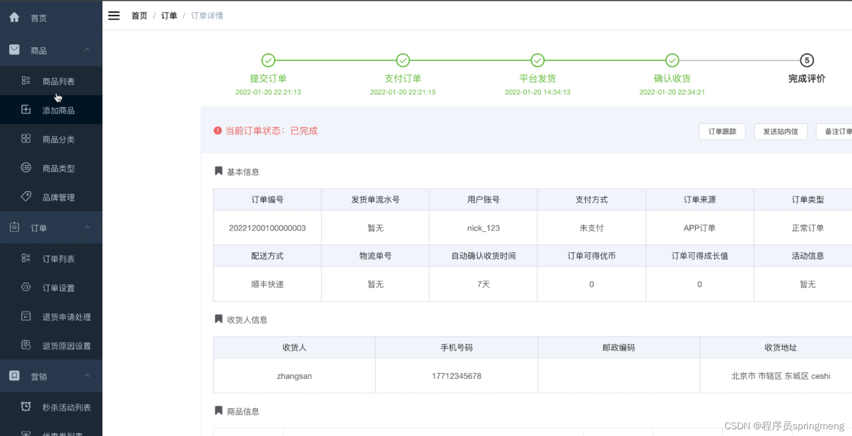Viewport: 852px width, 436px height.
Task: Click the product category grid icon
Action: pyautogui.click(x=26, y=139)
